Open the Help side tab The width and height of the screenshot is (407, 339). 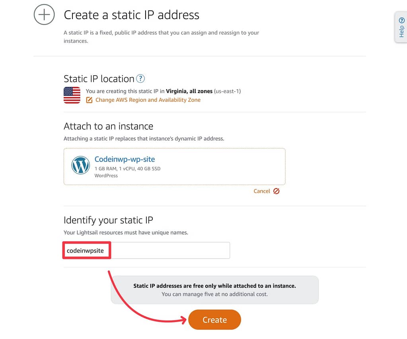point(401,27)
